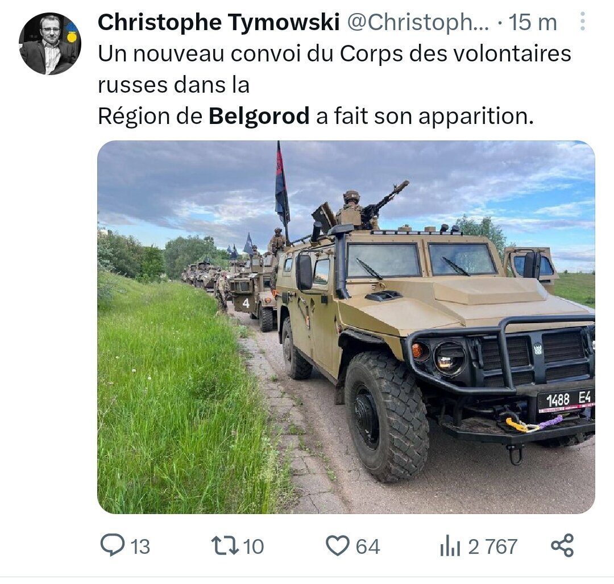614x584 pixels.
Task: Click the like count 64
Action: 368,546
